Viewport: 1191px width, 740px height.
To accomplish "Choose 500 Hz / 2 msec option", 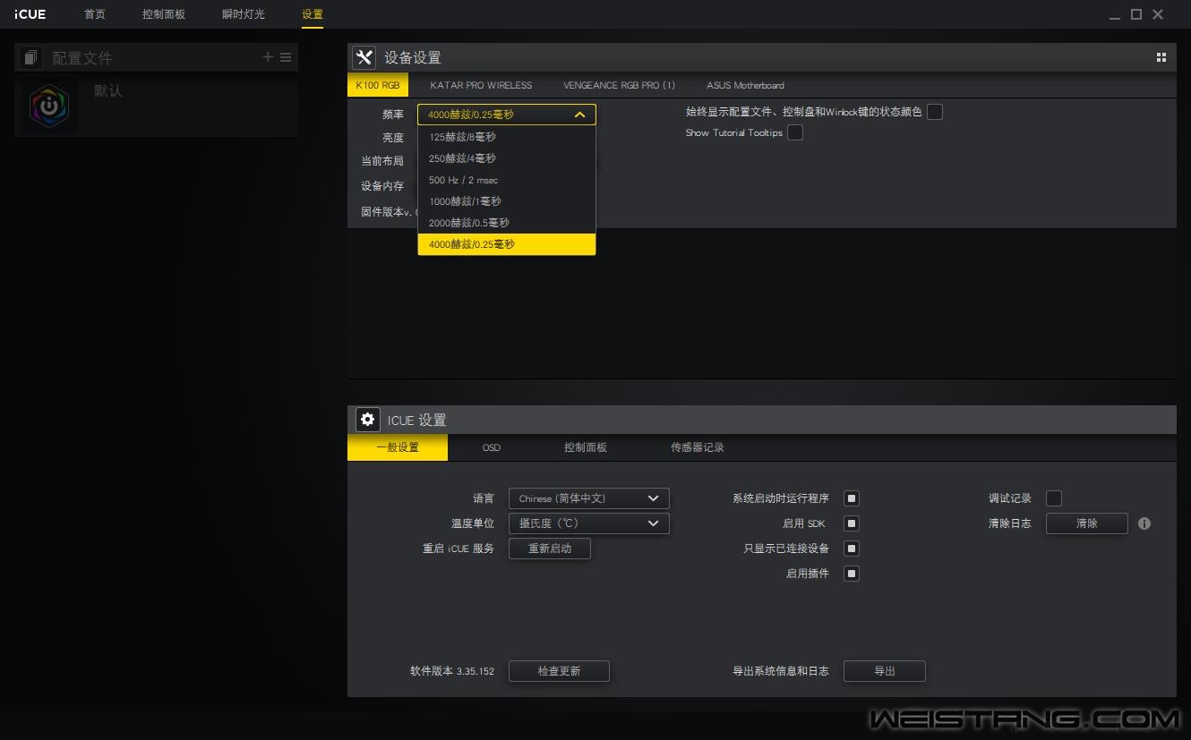I will click(x=507, y=180).
